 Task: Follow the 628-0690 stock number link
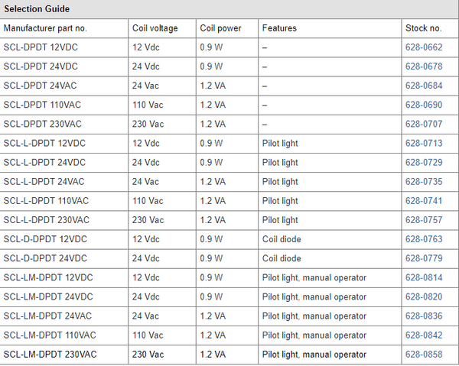[423, 105]
